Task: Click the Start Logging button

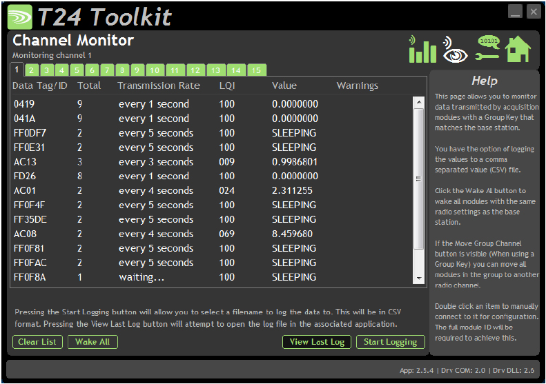Action: [391, 342]
